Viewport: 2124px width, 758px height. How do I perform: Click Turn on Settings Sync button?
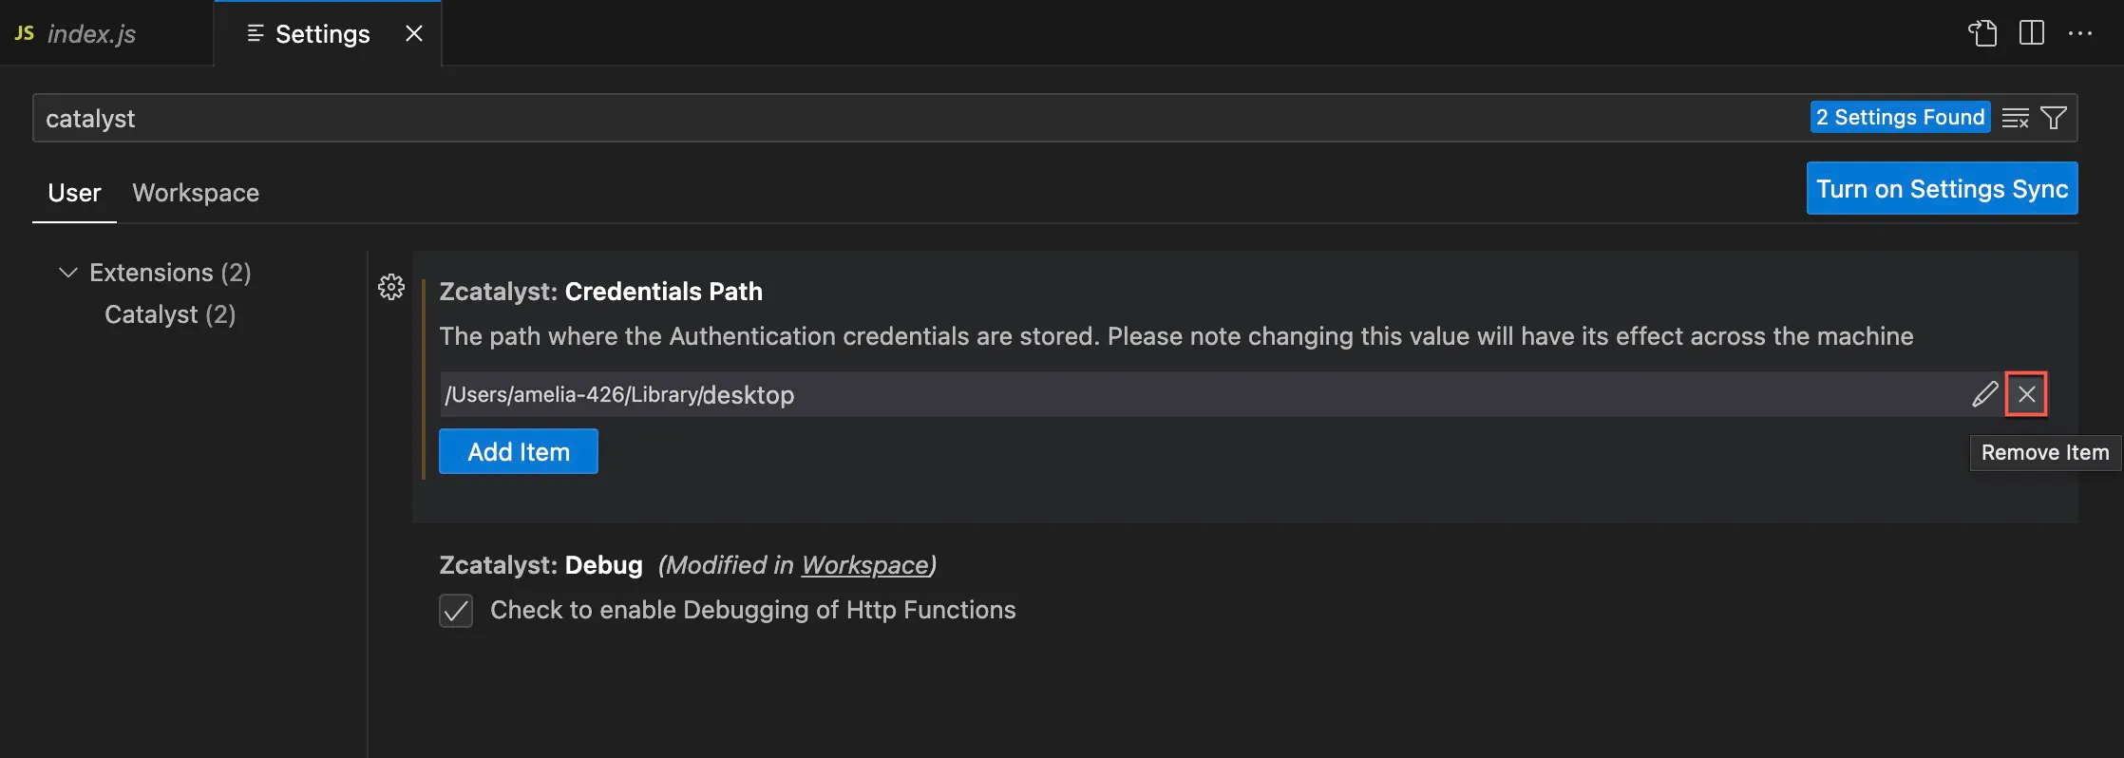click(1942, 188)
